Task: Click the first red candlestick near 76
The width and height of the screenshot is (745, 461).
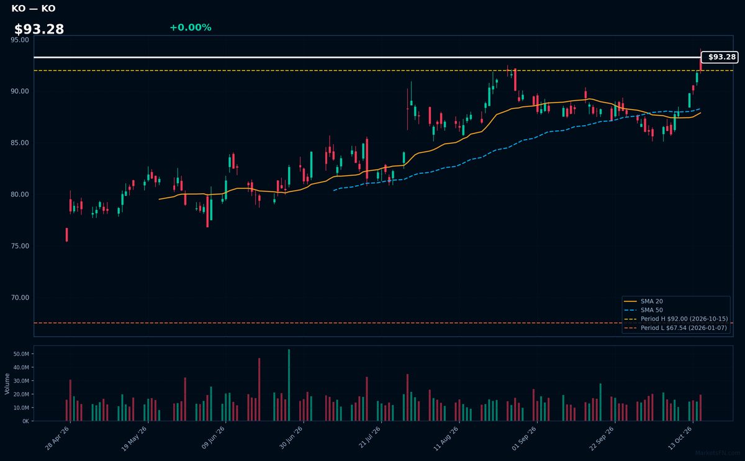Action: [66, 234]
